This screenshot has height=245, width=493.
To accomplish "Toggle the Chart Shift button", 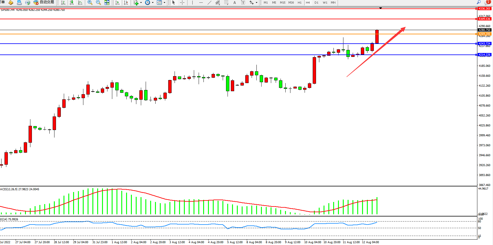I will point(126,2).
